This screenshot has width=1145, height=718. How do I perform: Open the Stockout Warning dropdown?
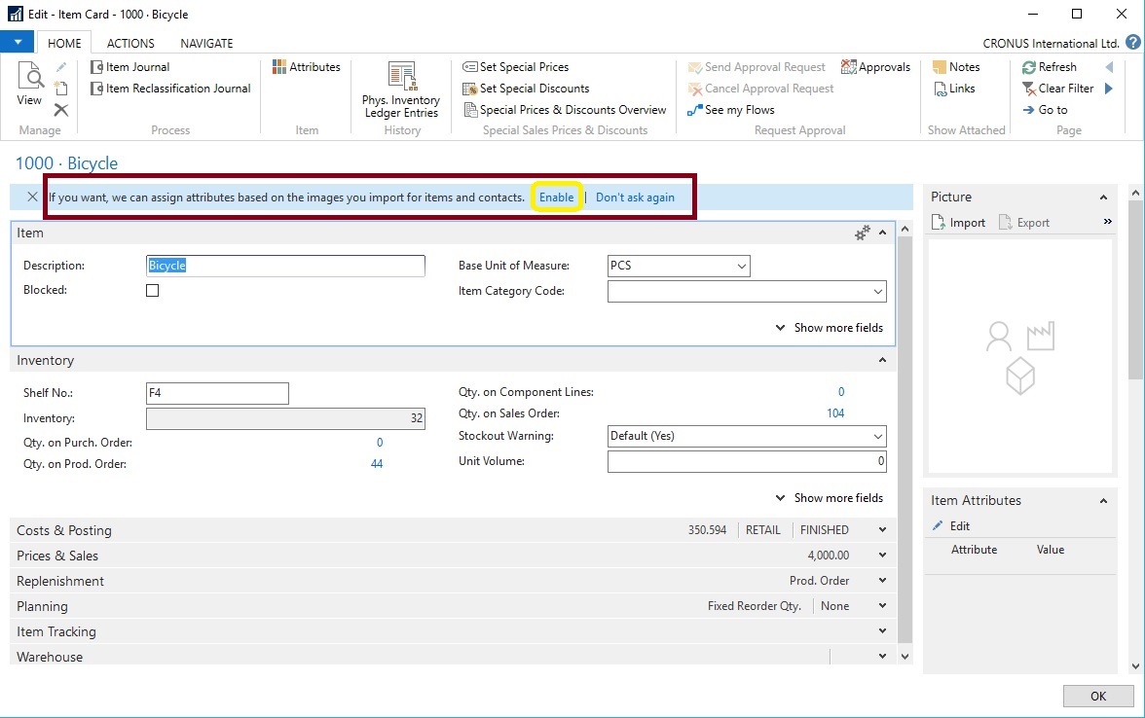click(x=877, y=436)
